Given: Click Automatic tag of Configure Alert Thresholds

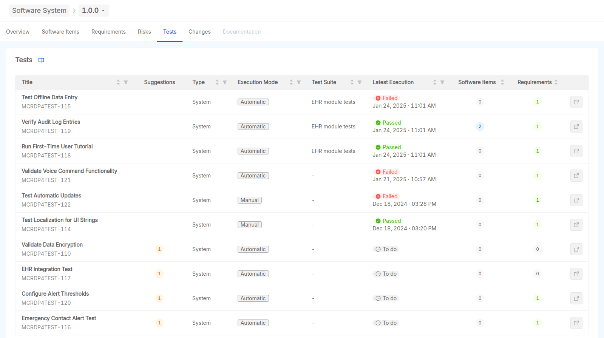Looking at the screenshot, I should [x=253, y=298].
